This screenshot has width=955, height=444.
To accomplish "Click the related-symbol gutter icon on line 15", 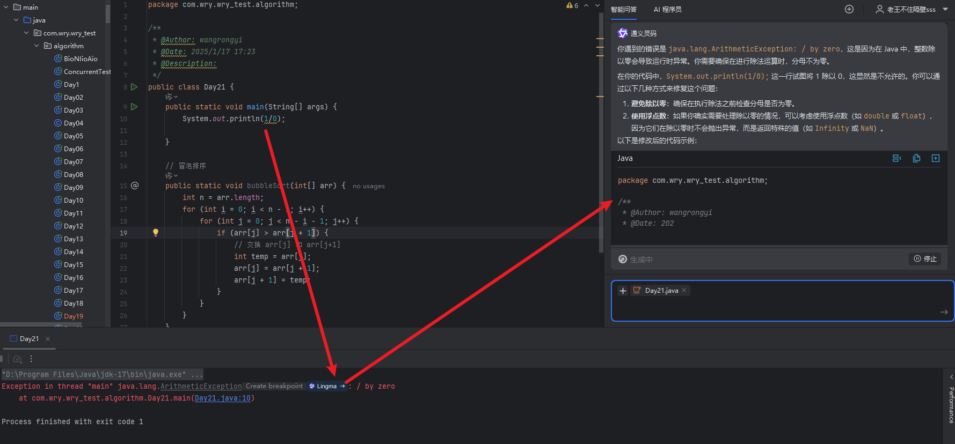I will pyautogui.click(x=135, y=186).
